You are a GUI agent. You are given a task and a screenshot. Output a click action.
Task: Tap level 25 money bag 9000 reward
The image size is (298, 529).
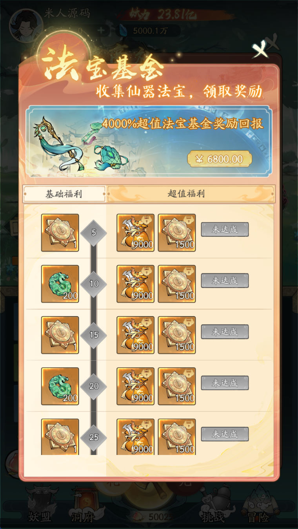click(135, 437)
